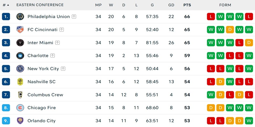Sort standings by the GD column
Screen dimensions: 255x127
(171, 5)
